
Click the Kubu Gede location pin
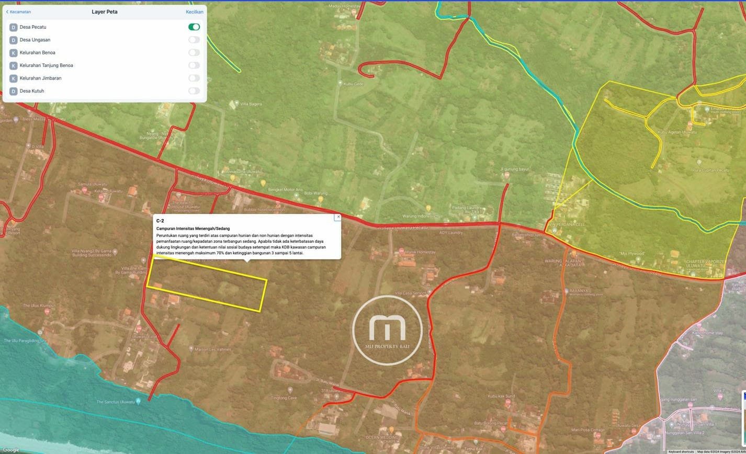pos(340,84)
